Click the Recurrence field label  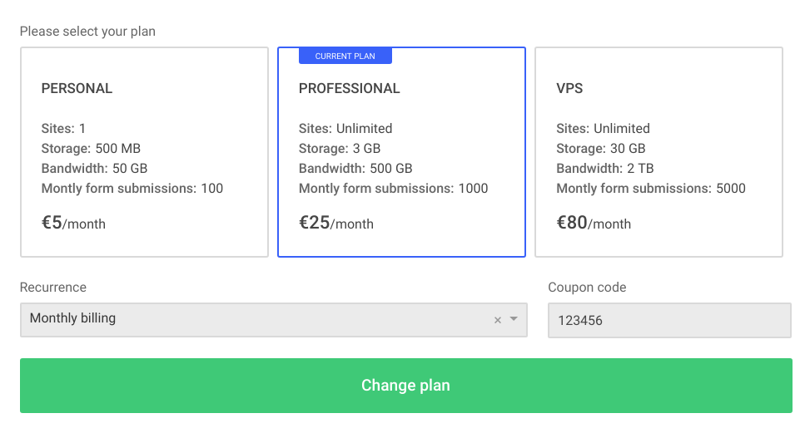[52, 287]
